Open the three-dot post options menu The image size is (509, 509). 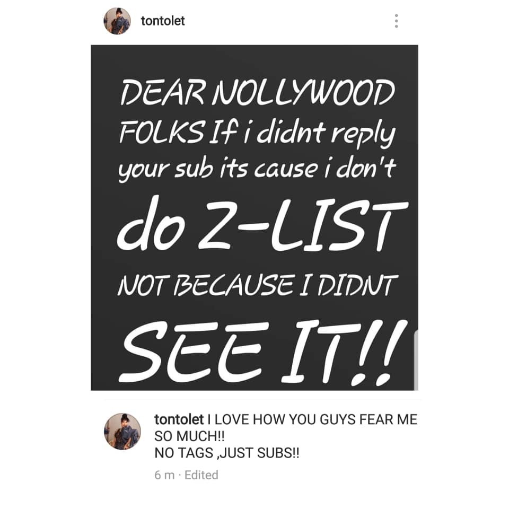[x=396, y=21]
